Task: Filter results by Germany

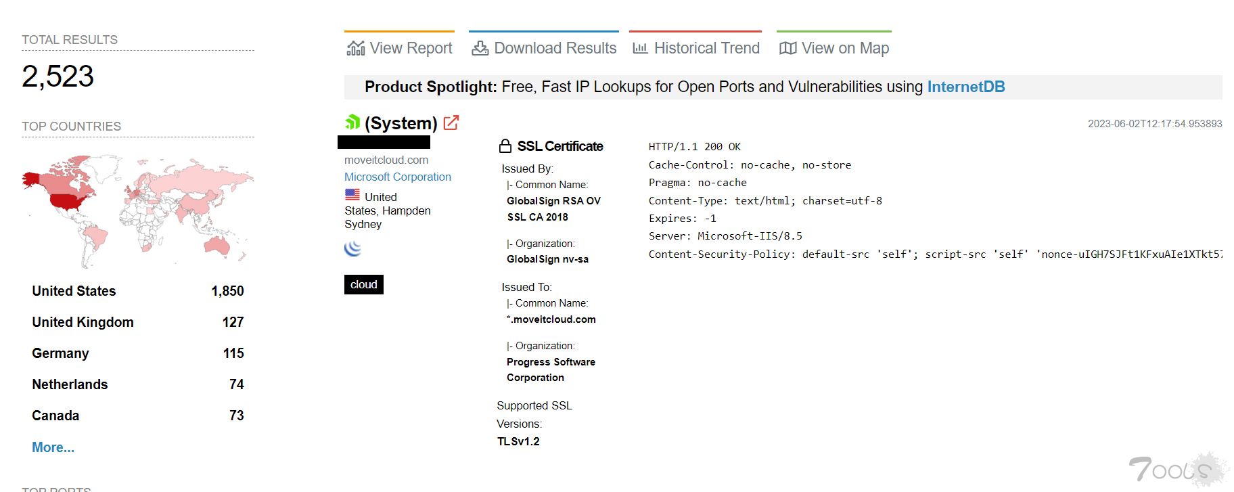Action: pos(60,353)
